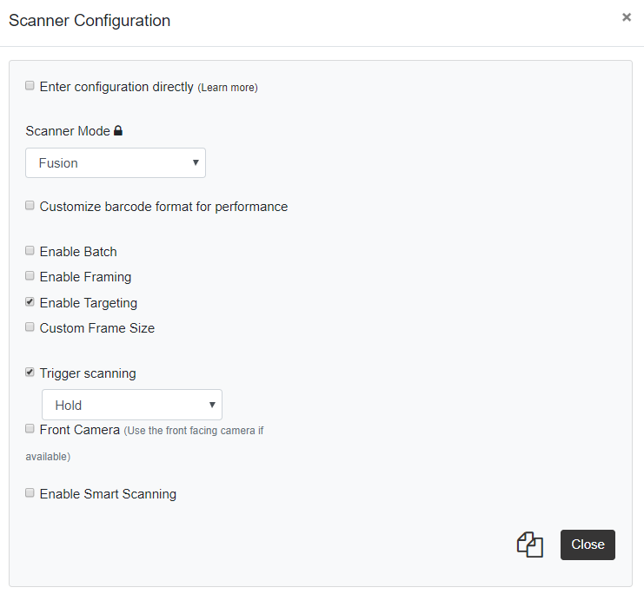Turn on the Enable Framing checkbox

tap(30, 276)
